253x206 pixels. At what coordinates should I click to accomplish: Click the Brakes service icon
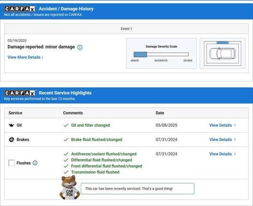pos(11,140)
